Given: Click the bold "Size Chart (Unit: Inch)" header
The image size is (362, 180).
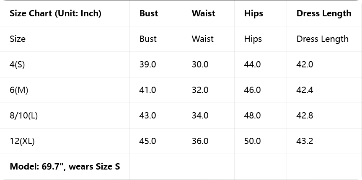Looking at the screenshot, I should click(x=55, y=13).
